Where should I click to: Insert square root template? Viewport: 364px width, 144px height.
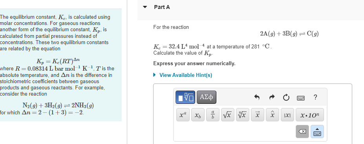point(228,115)
